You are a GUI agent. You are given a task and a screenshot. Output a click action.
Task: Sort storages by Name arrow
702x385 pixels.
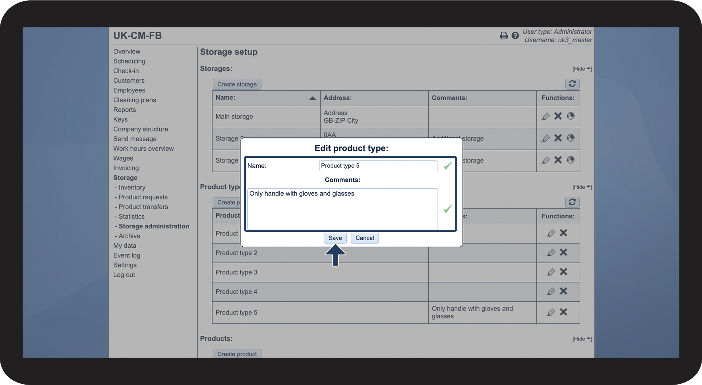tap(313, 98)
